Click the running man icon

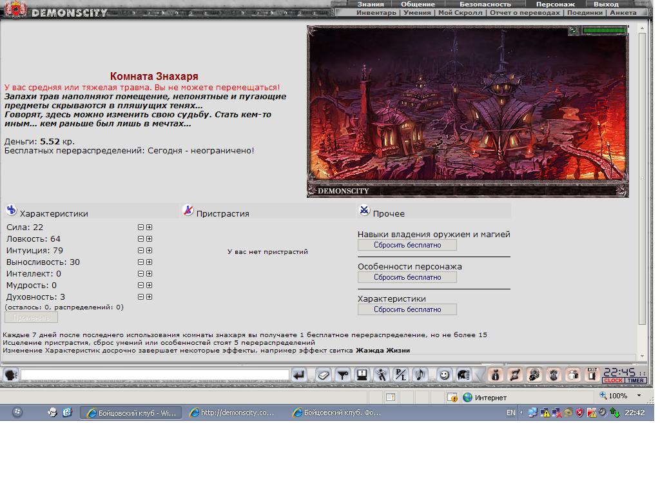coord(382,374)
